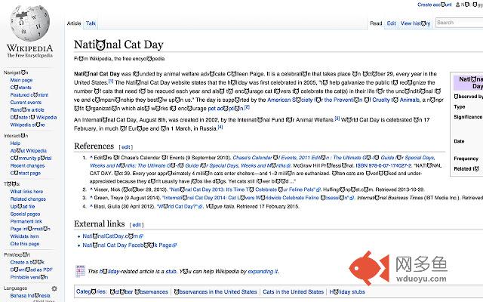The height and width of the screenshot is (302, 483).
Task: Open Printable version link
Action: click(x=29, y=277)
